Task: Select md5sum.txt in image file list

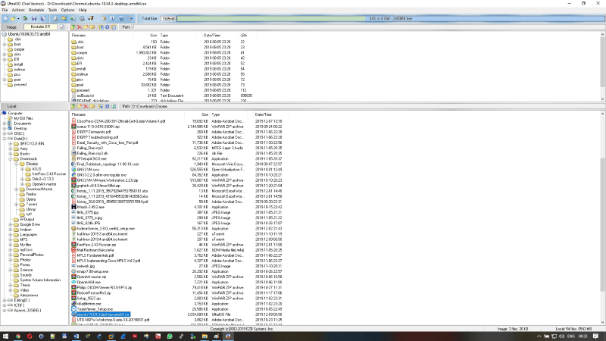Action: pyautogui.click(x=85, y=95)
